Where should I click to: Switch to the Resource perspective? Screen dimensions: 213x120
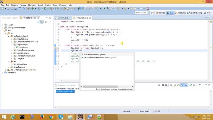point(180,13)
